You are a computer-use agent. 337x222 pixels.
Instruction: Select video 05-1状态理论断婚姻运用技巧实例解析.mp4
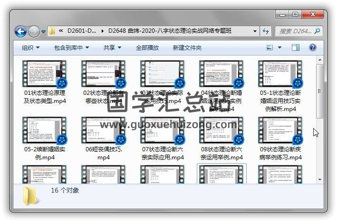280,86
